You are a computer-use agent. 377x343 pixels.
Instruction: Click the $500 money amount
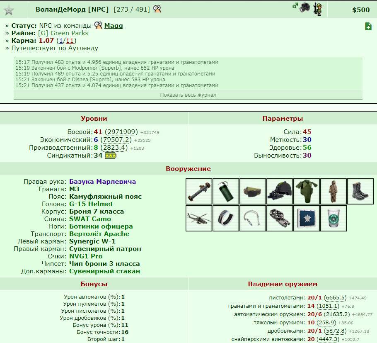(x=361, y=10)
